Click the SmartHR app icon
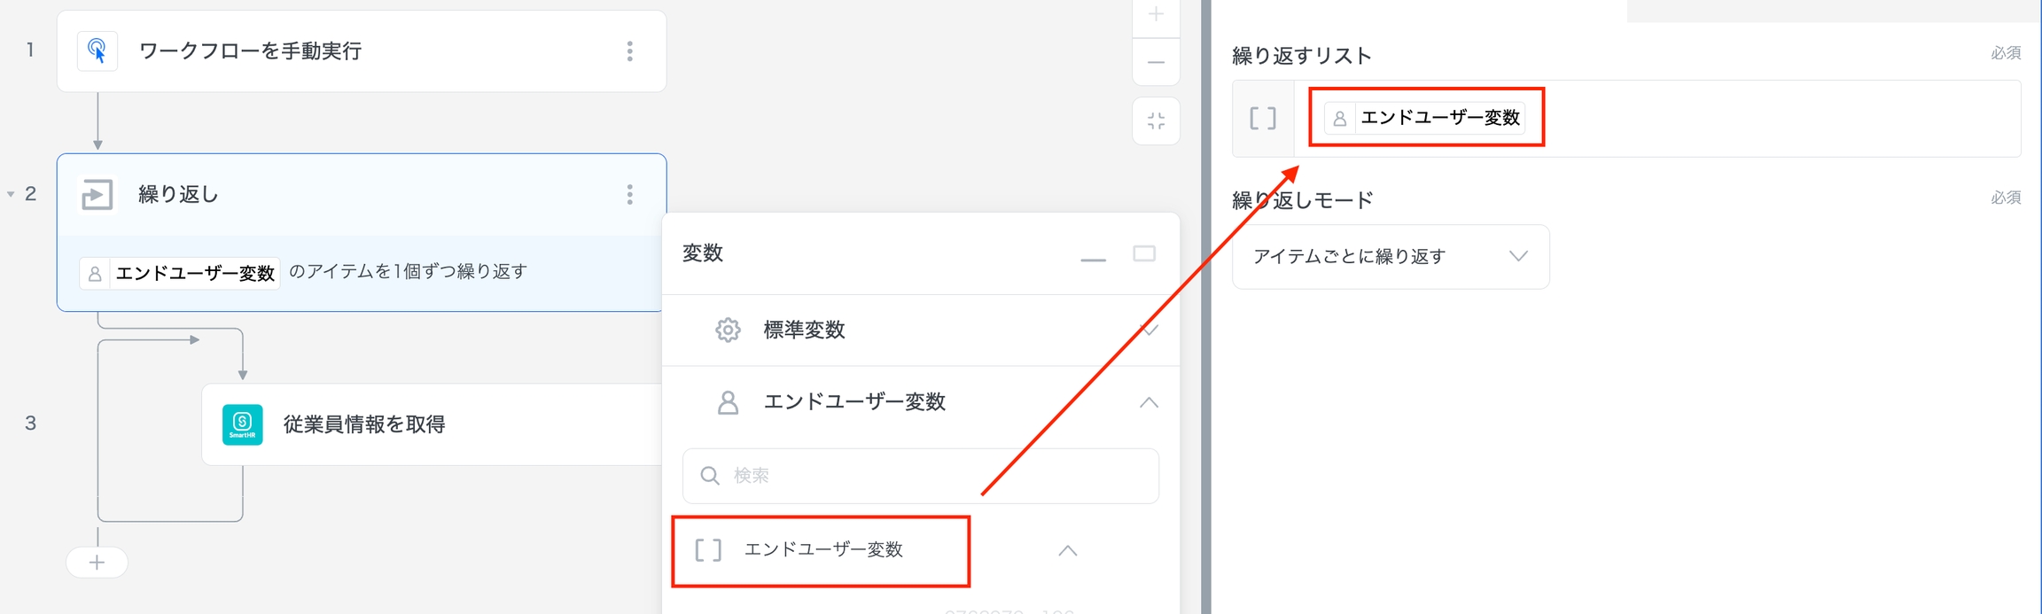 242,424
